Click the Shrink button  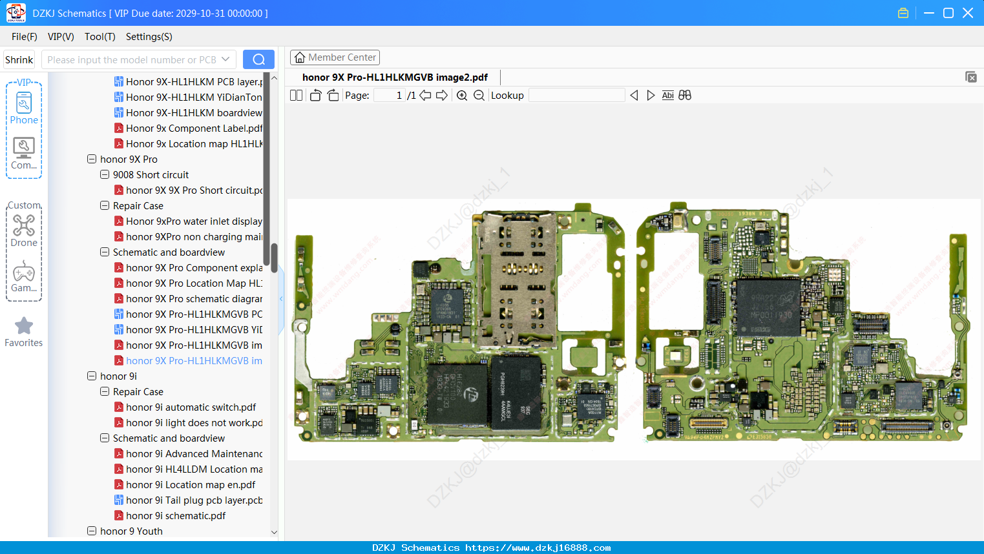[x=19, y=59]
